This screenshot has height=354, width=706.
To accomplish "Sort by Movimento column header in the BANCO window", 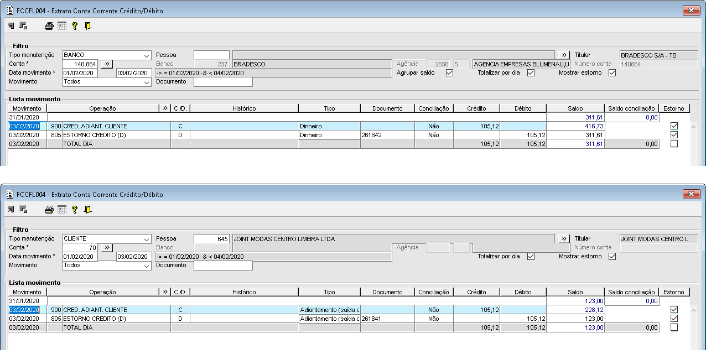I will (27, 108).
